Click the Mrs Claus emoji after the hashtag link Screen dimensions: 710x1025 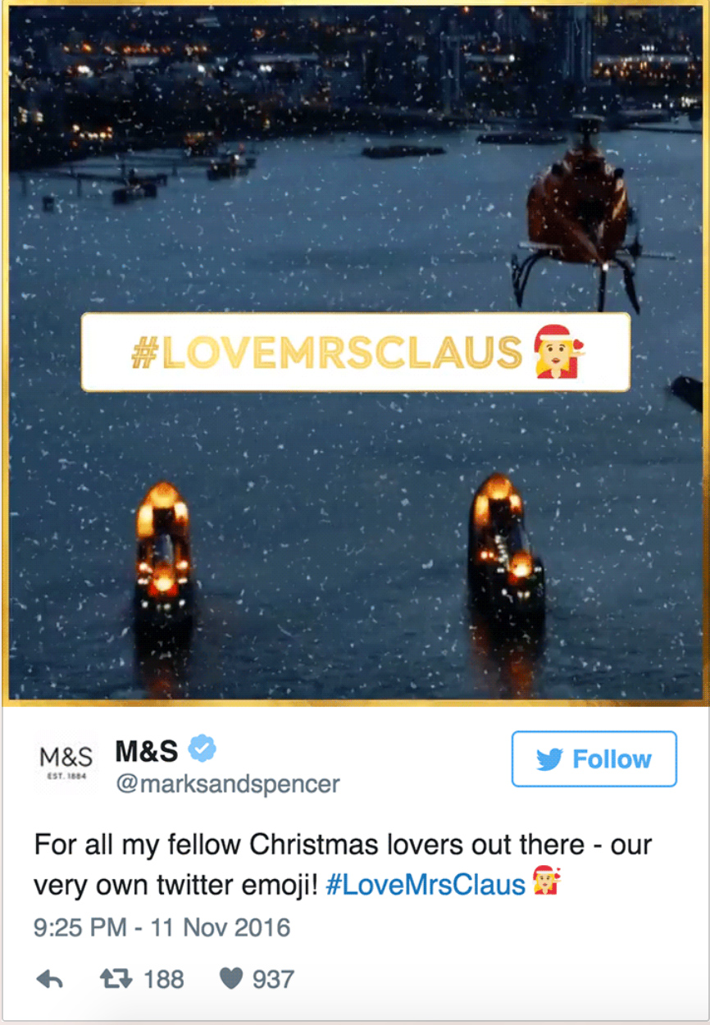click(x=546, y=881)
